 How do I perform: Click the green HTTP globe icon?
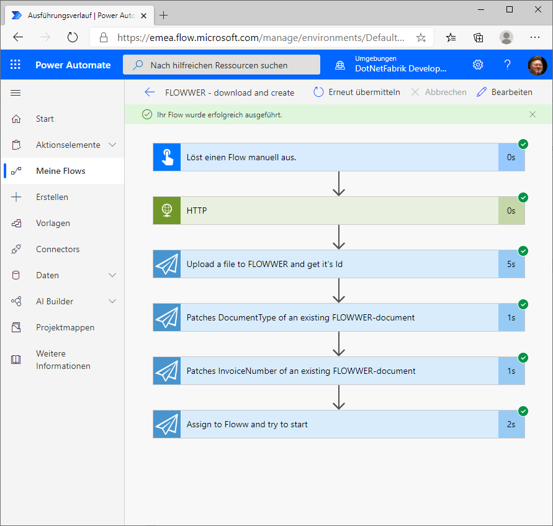pyautogui.click(x=167, y=211)
